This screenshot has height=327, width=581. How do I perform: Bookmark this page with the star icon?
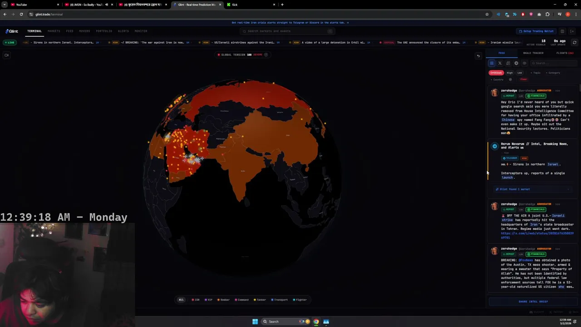click(x=487, y=14)
